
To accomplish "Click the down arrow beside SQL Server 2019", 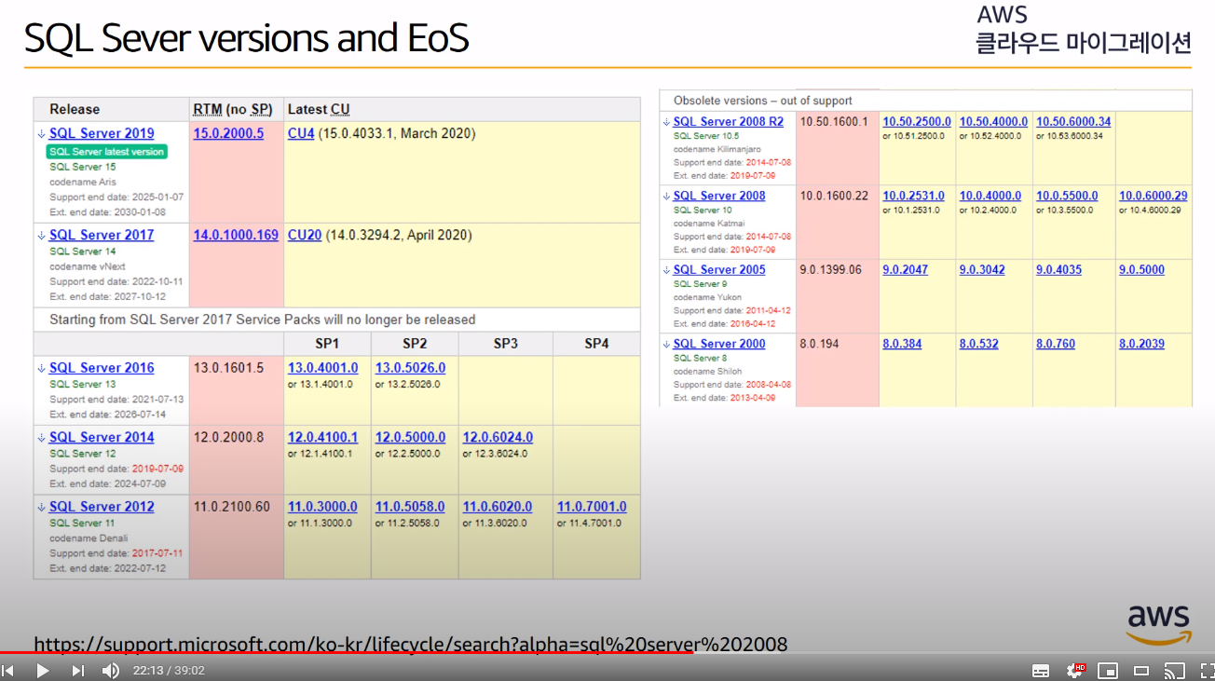I will pos(42,134).
